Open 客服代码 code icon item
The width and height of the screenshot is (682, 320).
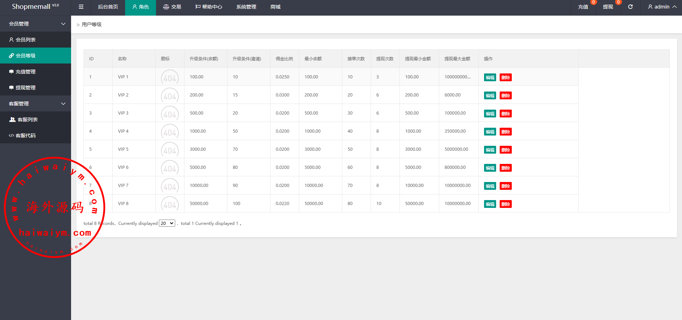coord(22,136)
